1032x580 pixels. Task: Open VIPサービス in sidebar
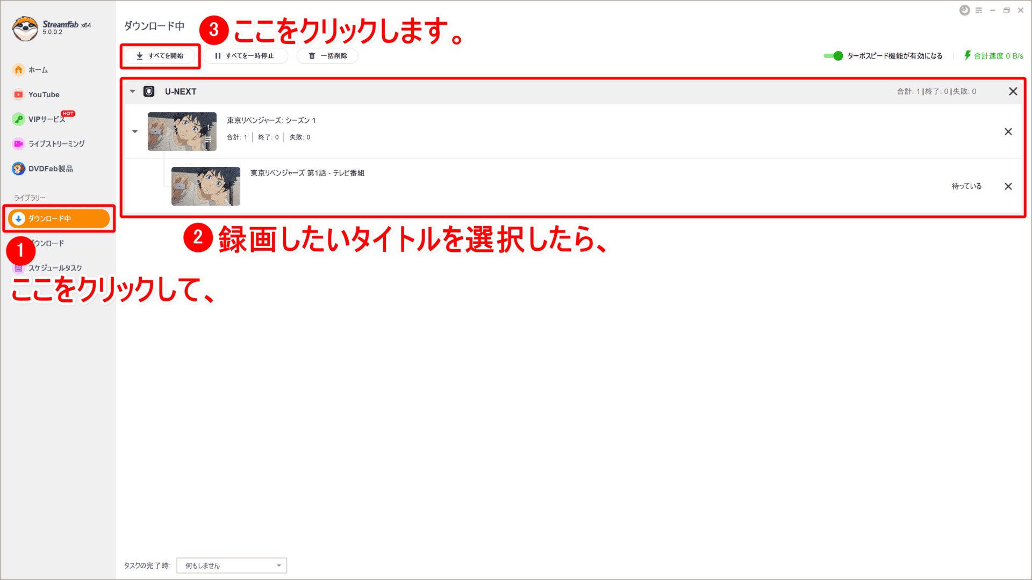coord(46,119)
